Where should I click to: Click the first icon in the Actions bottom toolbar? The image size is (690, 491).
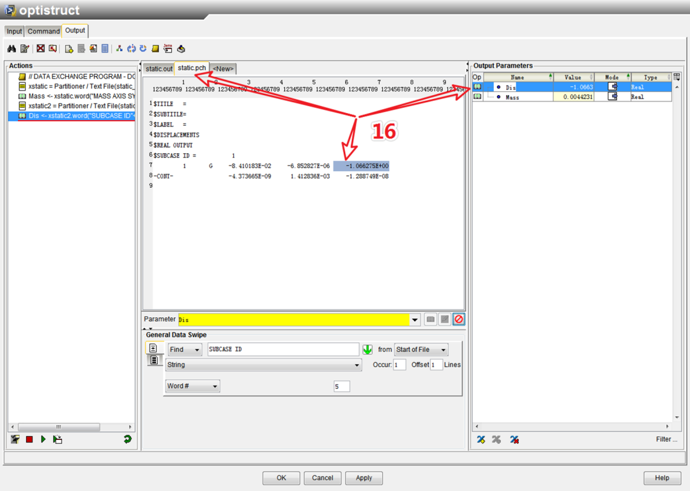[15, 439]
